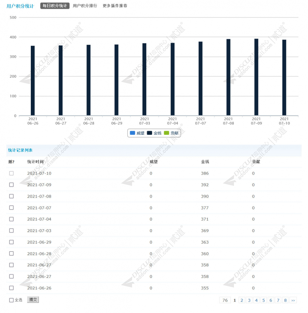Click the 统计记录列表 section heading
The image size is (308, 313).
pos(20,150)
